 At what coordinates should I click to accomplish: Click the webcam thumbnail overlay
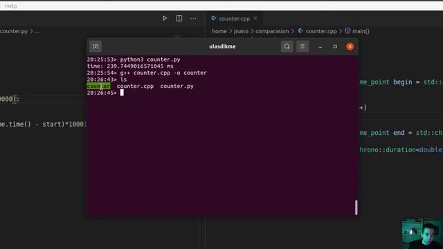(422, 234)
